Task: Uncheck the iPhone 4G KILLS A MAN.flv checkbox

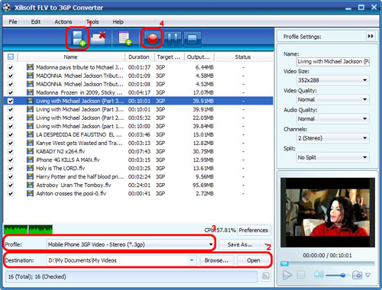Action: tap(11, 159)
